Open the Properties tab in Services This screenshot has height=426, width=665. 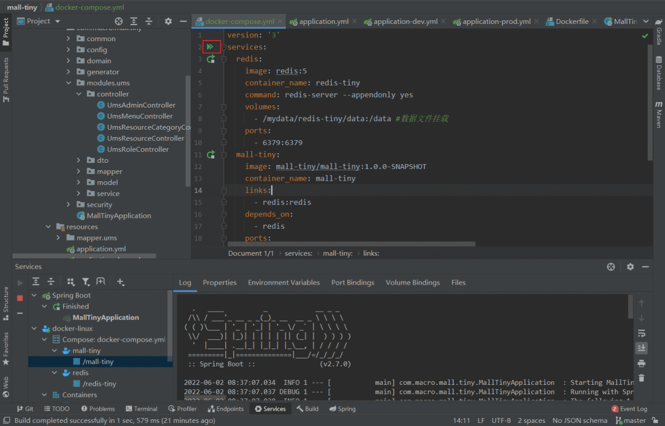tap(219, 282)
